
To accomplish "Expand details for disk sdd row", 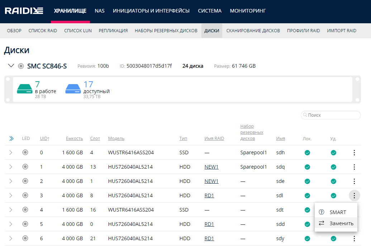I will point(11,224).
